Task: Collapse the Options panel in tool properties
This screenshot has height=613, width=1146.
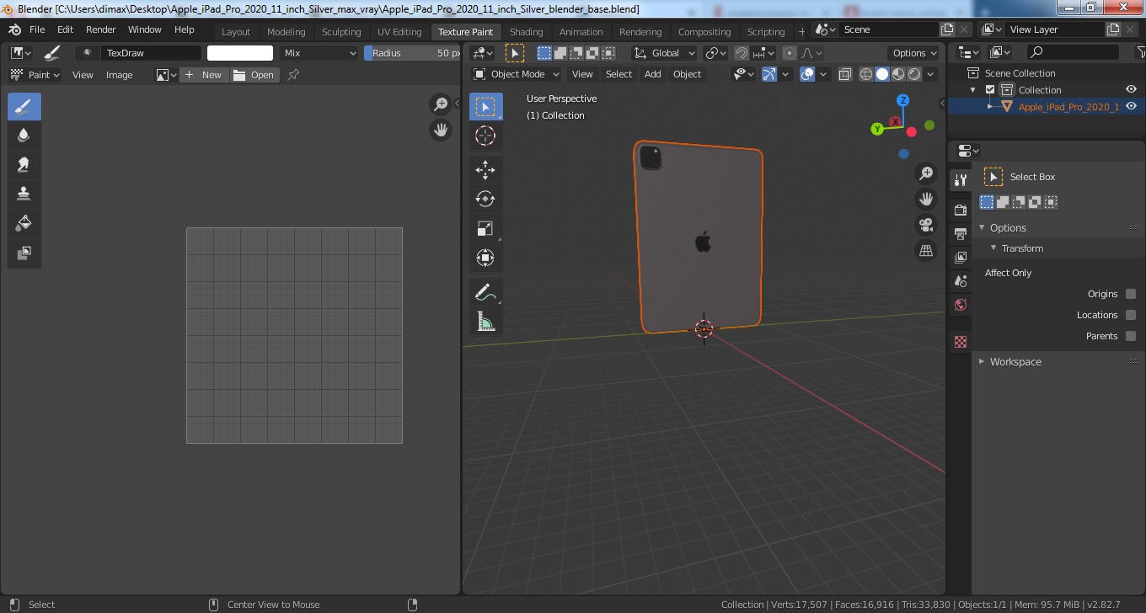Action: [x=981, y=228]
